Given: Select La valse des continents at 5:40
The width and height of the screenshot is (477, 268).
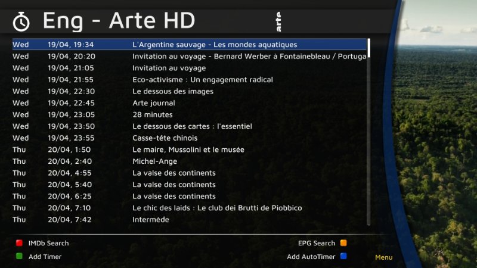Looking at the screenshot, I should [190, 185].
